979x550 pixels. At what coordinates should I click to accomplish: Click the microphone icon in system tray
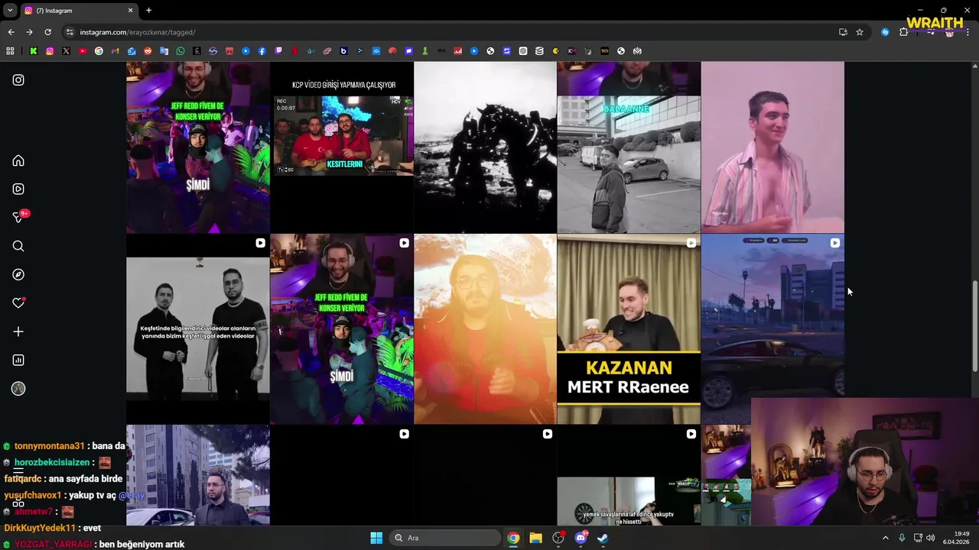(902, 538)
